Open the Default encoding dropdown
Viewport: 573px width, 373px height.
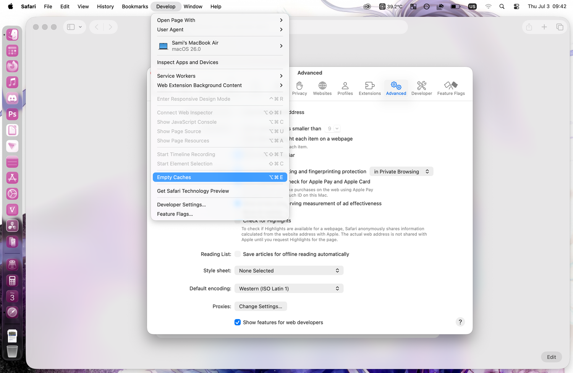pyautogui.click(x=289, y=289)
